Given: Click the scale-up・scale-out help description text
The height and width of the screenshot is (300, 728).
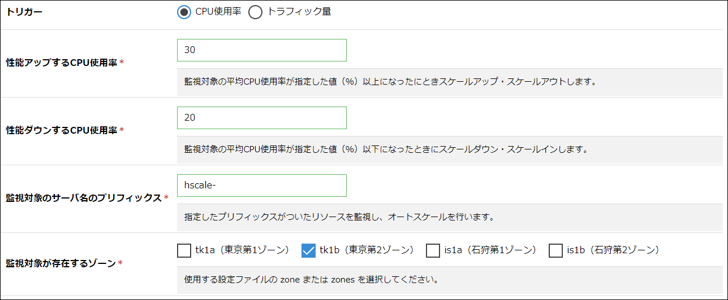Looking at the screenshot, I should [391, 82].
